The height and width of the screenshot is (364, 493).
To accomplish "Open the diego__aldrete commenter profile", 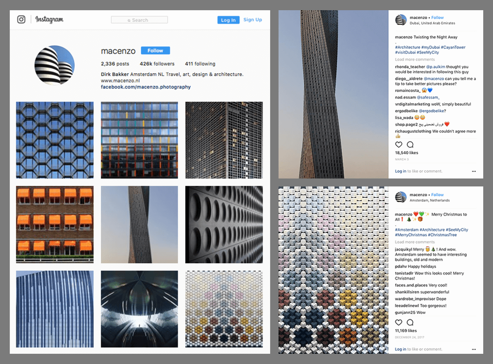I will [x=409, y=78].
